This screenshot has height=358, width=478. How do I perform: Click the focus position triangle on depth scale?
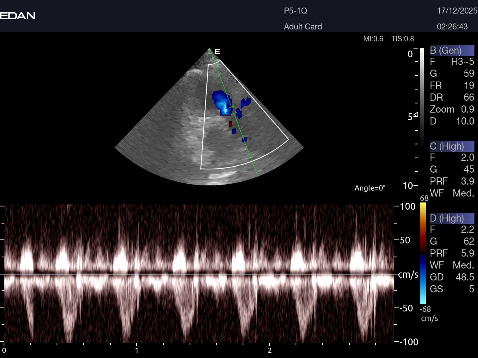coord(416,115)
